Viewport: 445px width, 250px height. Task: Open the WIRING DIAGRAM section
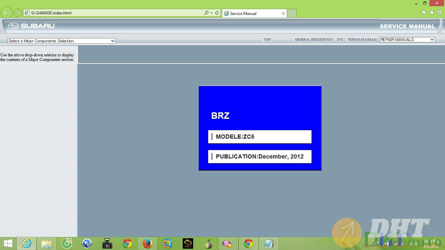362,39
